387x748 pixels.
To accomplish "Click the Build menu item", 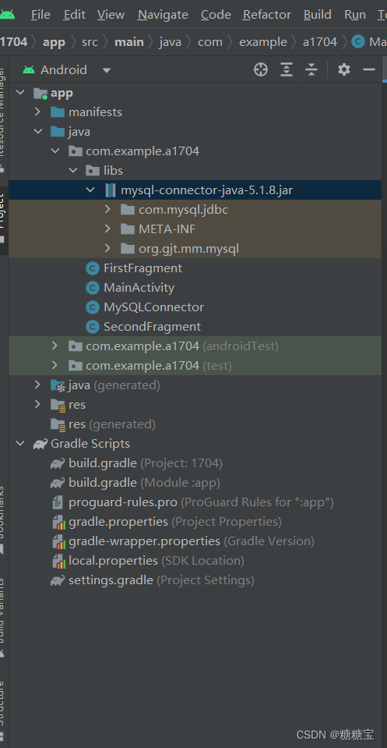I will coord(318,15).
